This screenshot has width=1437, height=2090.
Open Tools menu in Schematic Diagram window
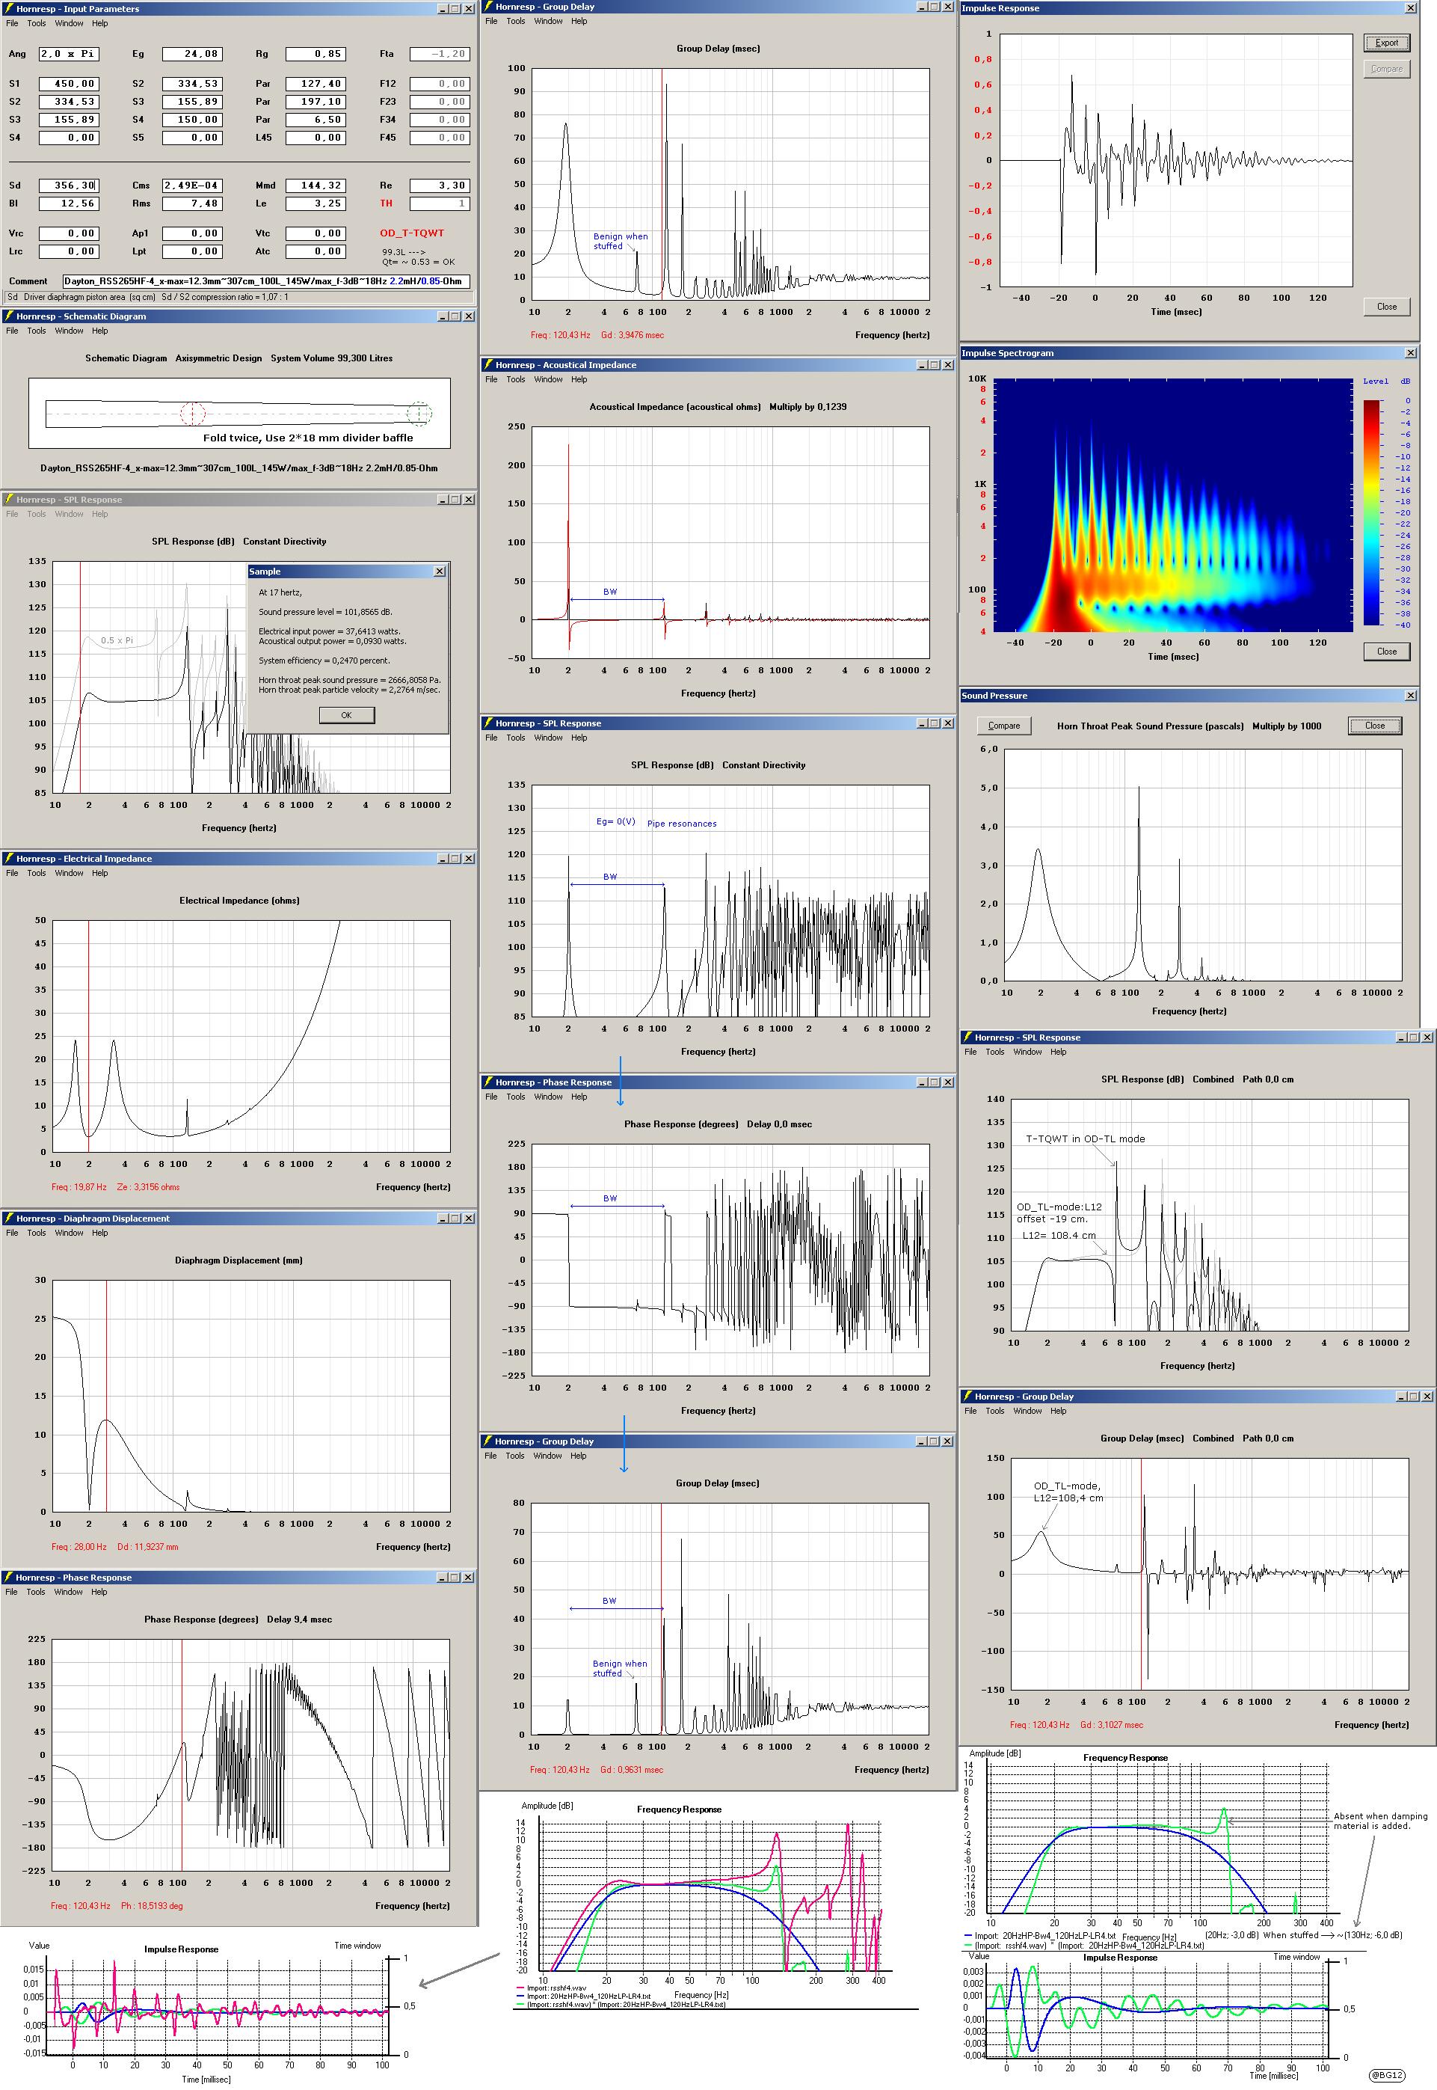tap(36, 331)
